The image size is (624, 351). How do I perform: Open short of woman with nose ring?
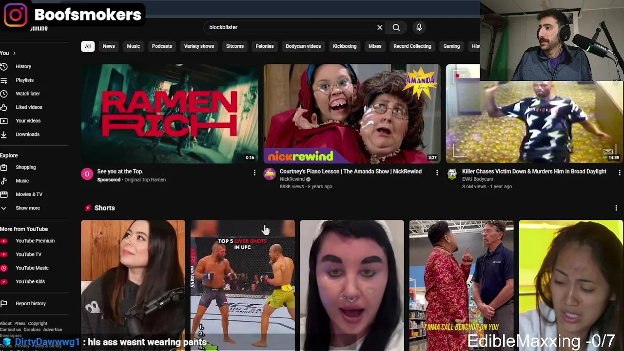point(352,285)
